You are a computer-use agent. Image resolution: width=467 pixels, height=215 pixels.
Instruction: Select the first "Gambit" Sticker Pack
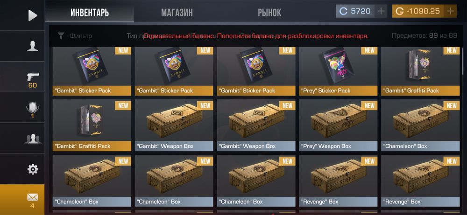[x=92, y=71]
